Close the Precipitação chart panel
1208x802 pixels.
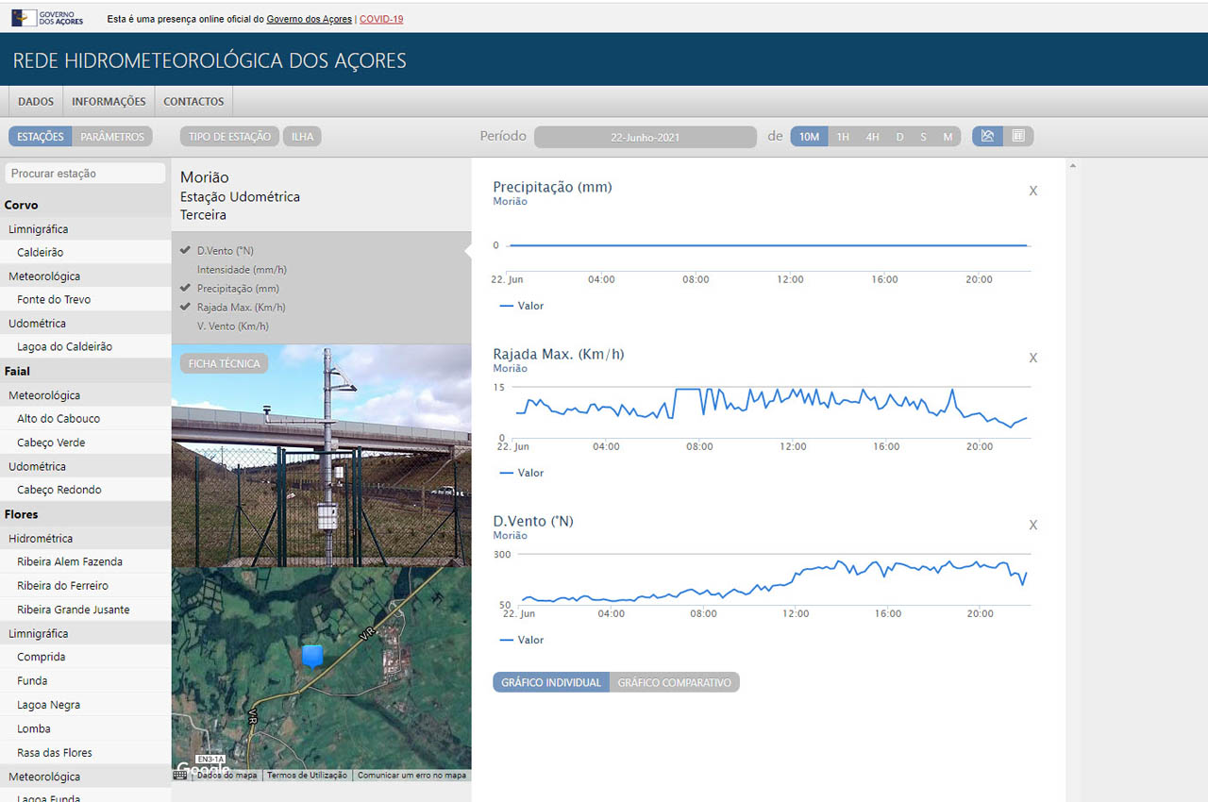point(1032,191)
